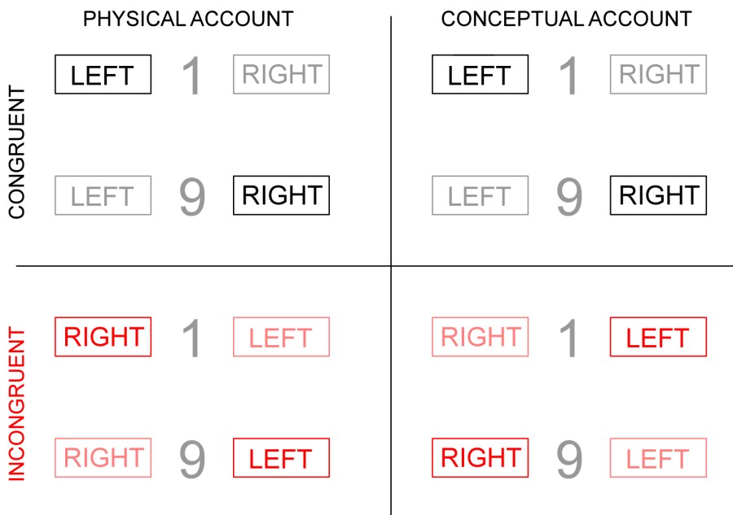The height and width of the screenshot is (515, 733).
Task: Select bright red RIGHT box in Conceptual incongruent quadrant
Action: coord(479,458)
